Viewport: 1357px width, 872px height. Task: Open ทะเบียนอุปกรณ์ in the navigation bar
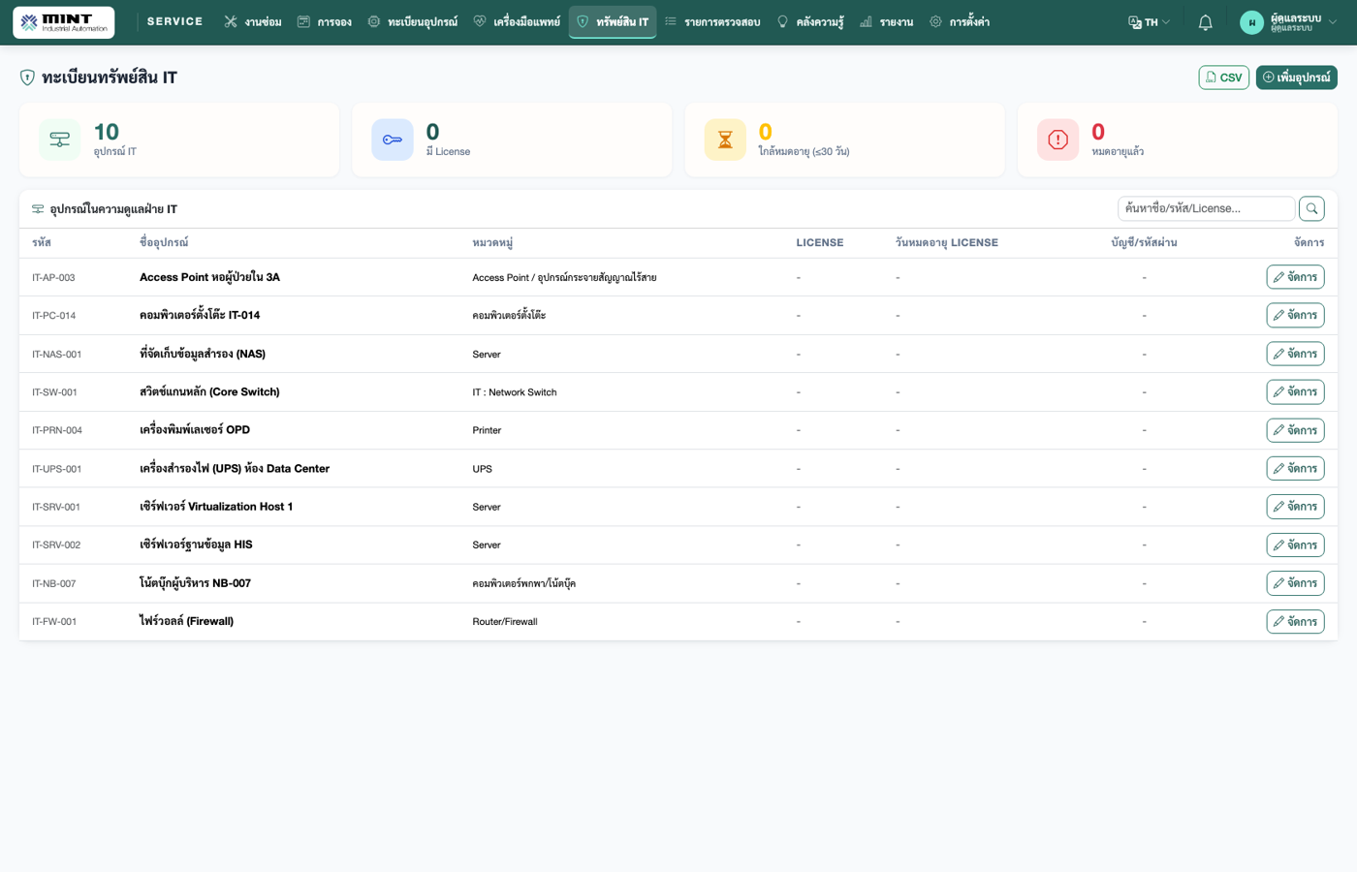[413, 22]
